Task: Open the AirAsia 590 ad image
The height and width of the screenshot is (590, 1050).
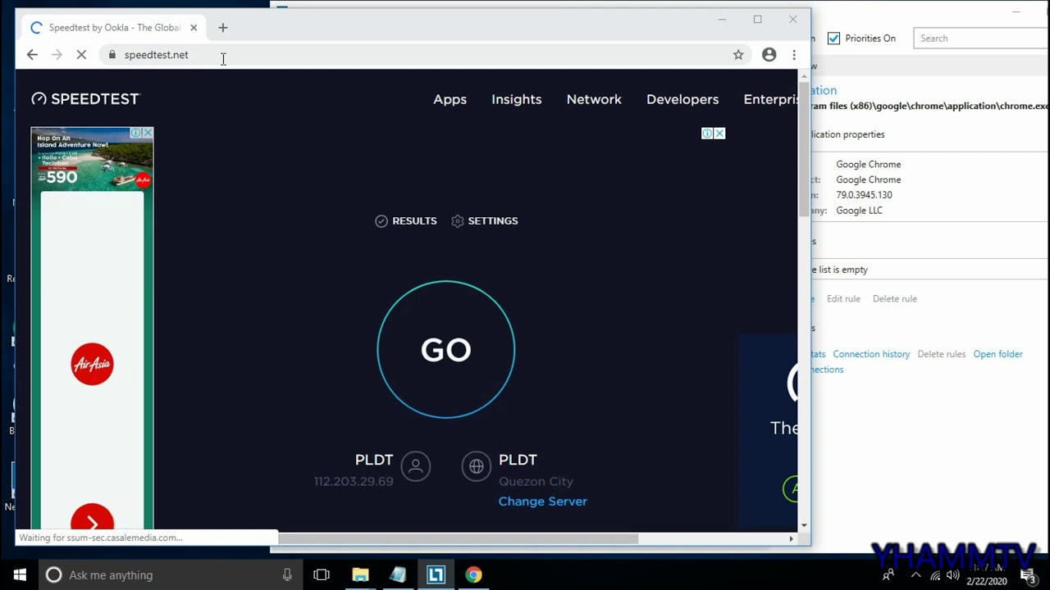Action: (92, 159)
